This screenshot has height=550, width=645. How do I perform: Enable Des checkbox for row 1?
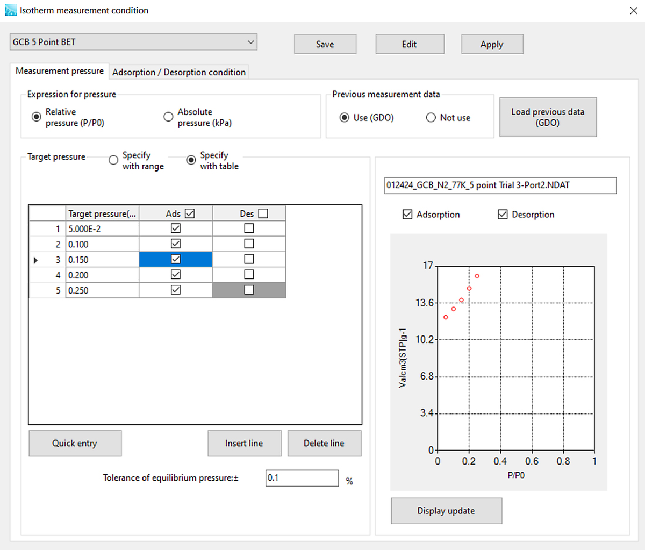(x=249, y=228)
